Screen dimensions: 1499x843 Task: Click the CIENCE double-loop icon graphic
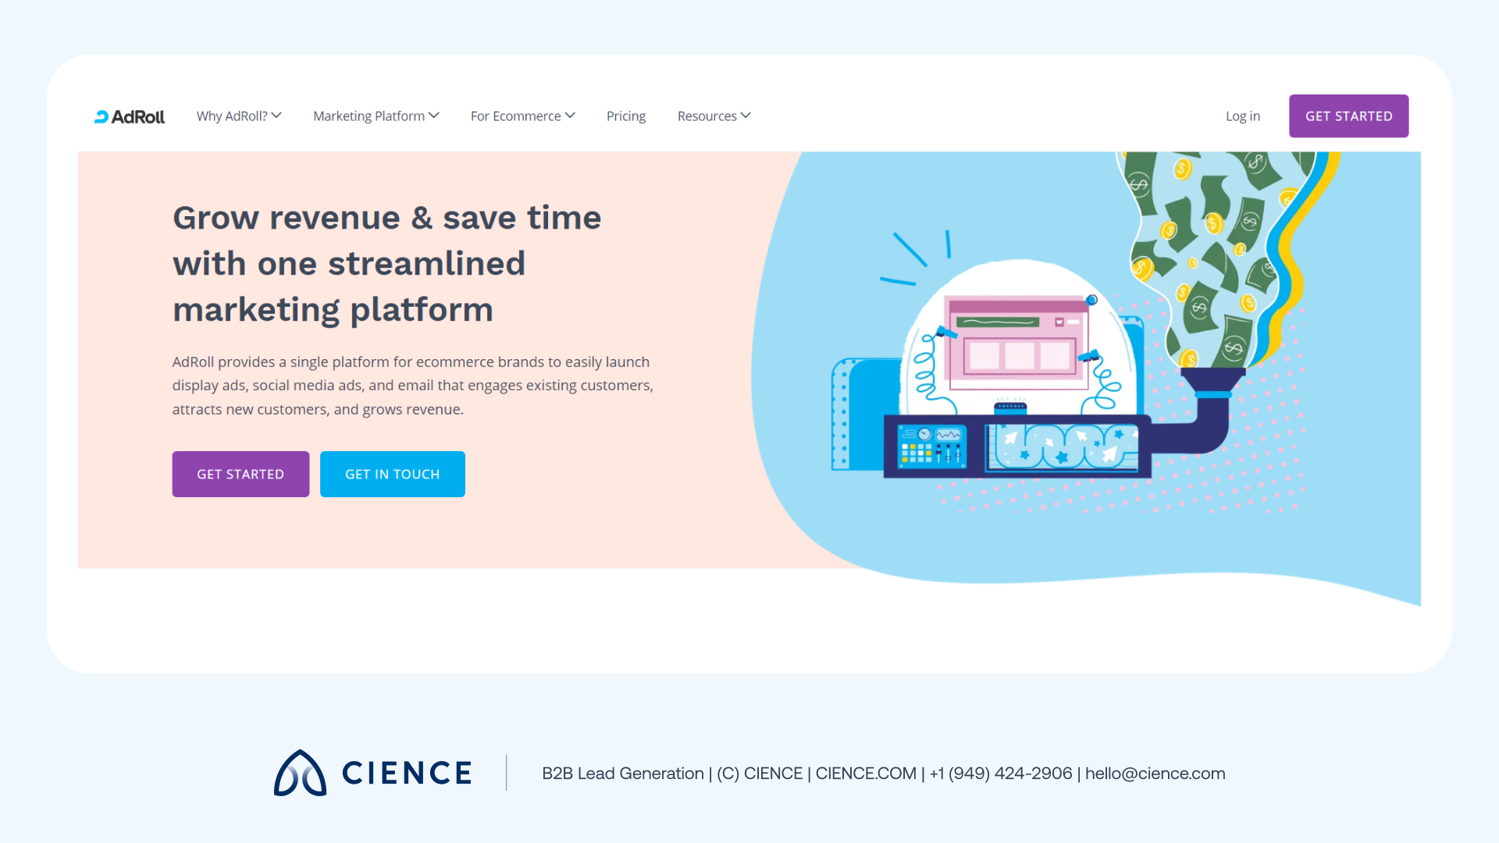point(299,773)
